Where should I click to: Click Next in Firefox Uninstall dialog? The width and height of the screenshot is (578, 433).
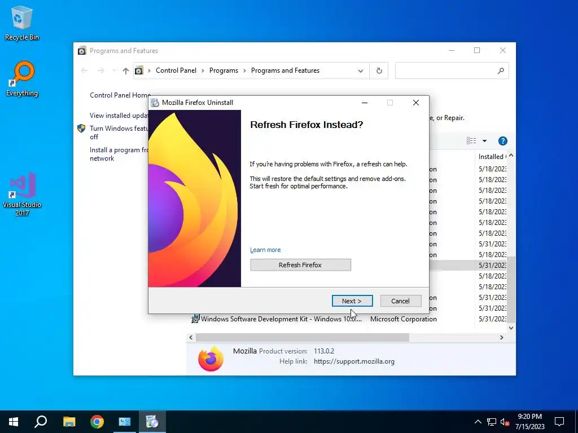click(x=352, y=301)
